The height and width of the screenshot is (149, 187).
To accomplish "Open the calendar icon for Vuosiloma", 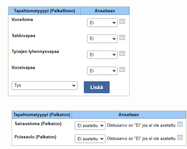I will (122, 21).
